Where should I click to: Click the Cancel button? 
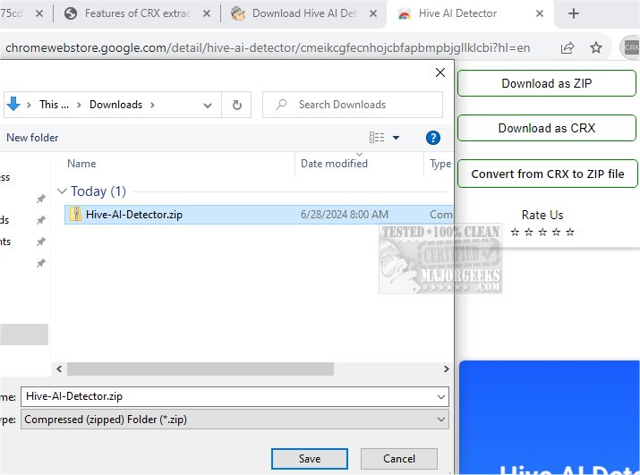pos(399,459)
